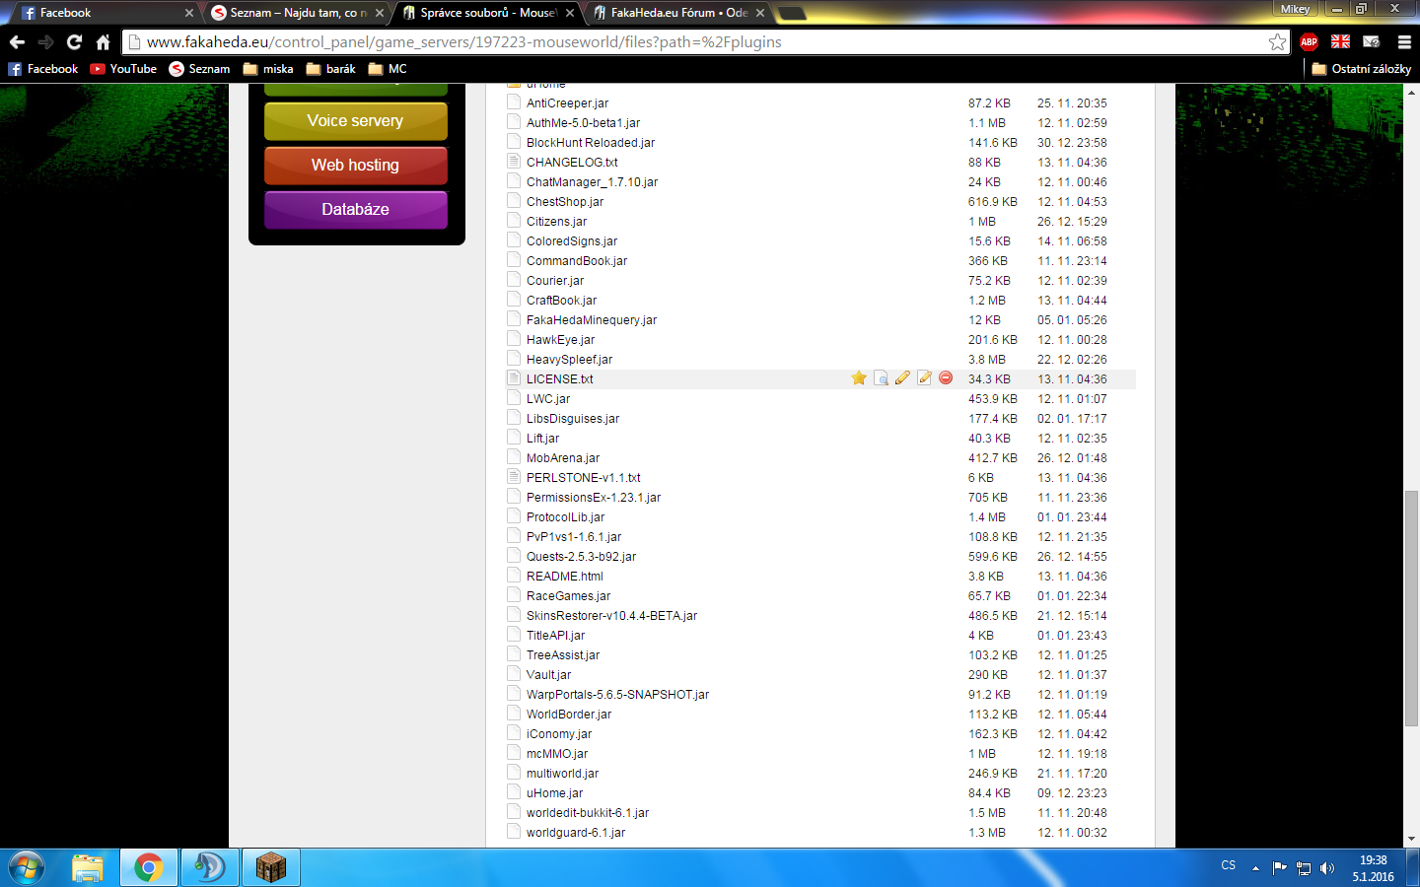The image size is (1420, 887).
Task: Click the page-with-pencil edit icon for LICENSE.txt
Action: (924, 378)
